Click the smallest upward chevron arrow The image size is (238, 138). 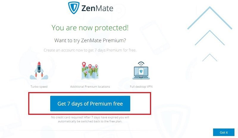210,57
